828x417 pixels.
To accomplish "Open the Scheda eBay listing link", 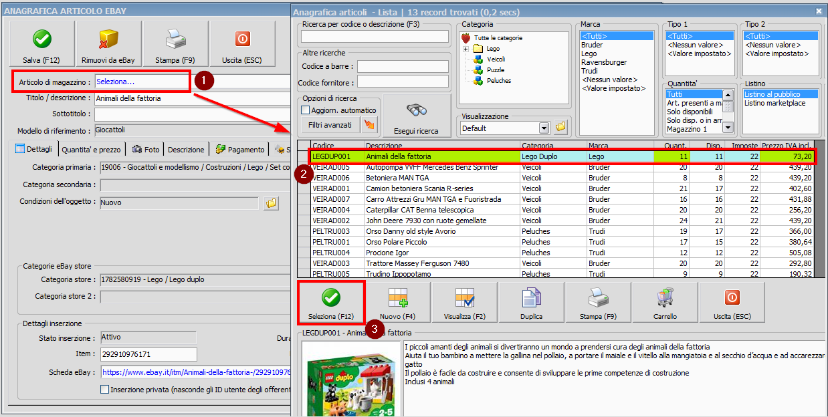I will point(195,372).
